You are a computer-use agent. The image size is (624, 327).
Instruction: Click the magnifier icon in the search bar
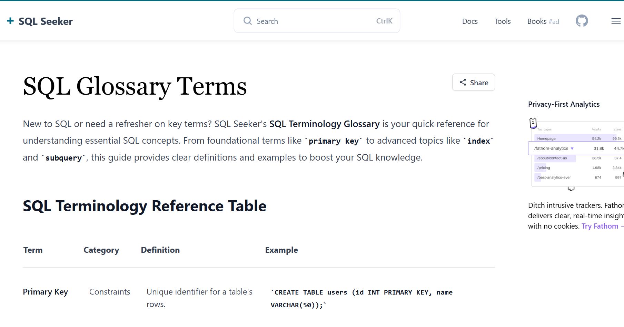coord(247,21)
